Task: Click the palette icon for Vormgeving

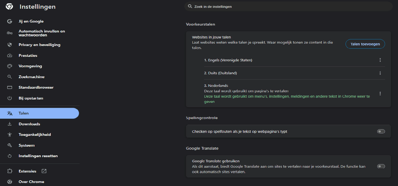Action: 9,66
